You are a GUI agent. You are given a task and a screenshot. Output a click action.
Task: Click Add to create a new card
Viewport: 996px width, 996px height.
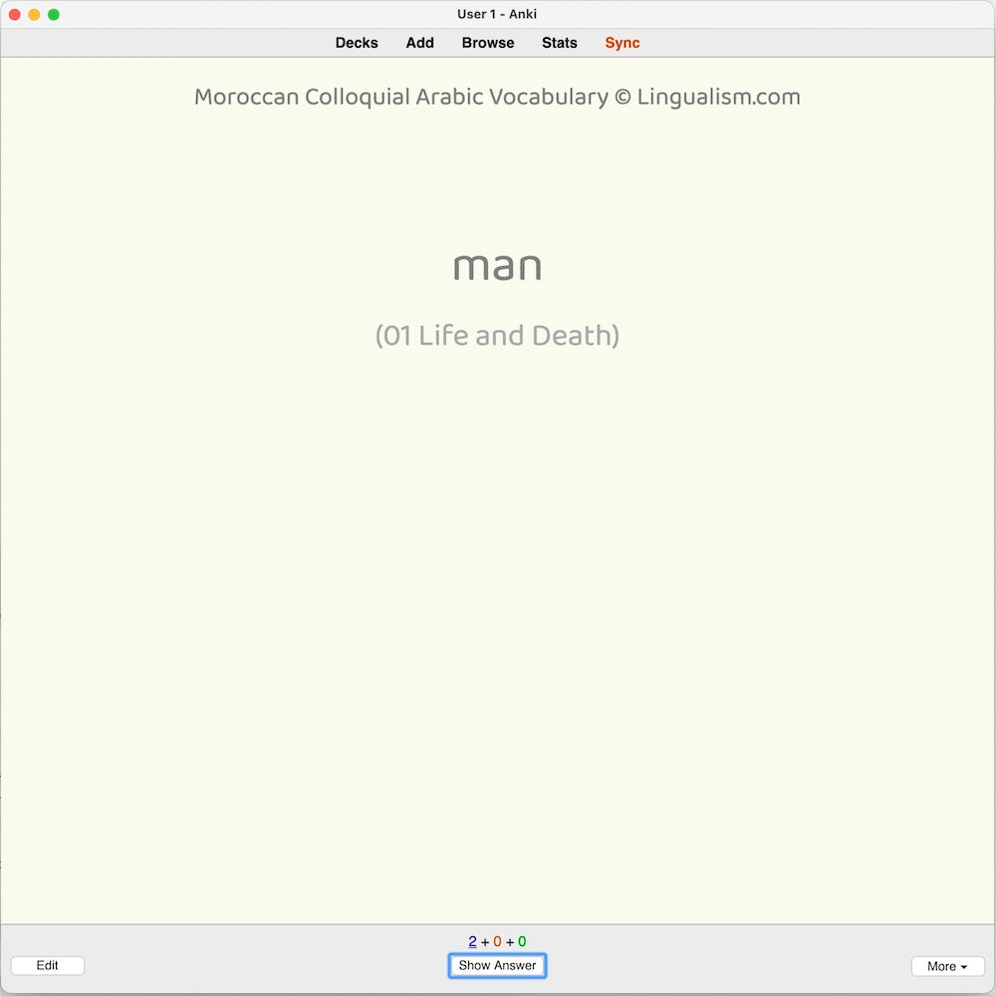tap(419, 43)
